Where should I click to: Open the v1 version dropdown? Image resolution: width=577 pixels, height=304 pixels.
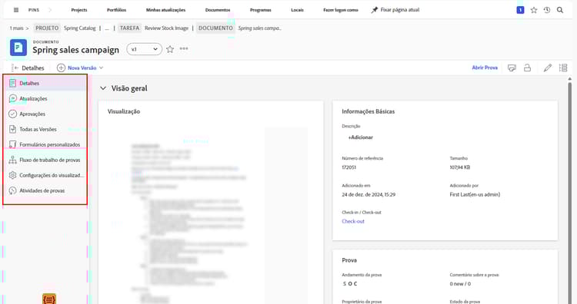point(145,49)
